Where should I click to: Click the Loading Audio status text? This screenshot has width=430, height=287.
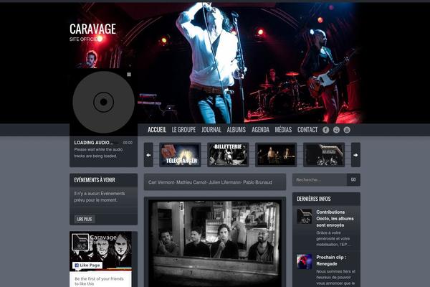click(x=94, y=143)
